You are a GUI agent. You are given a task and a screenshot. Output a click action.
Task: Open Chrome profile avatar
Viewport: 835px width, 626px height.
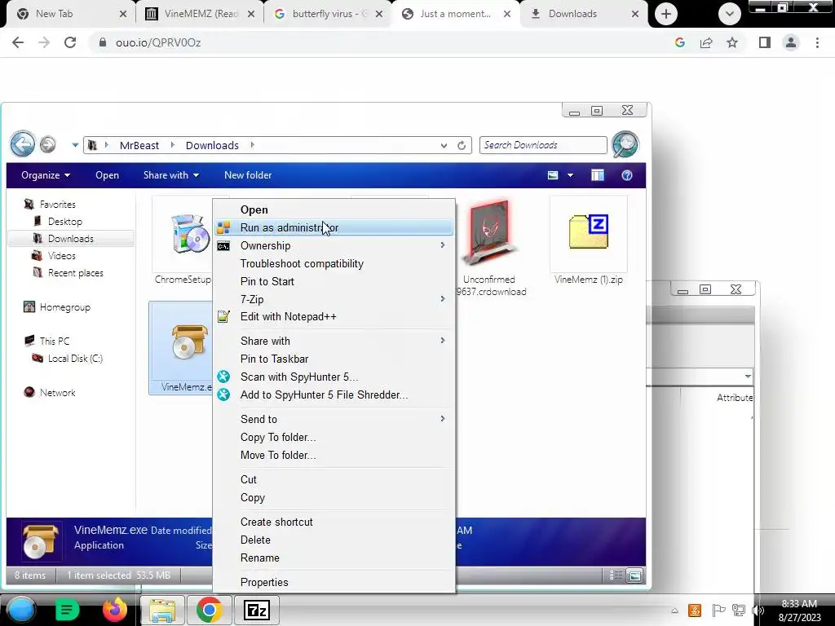point(791,42)
